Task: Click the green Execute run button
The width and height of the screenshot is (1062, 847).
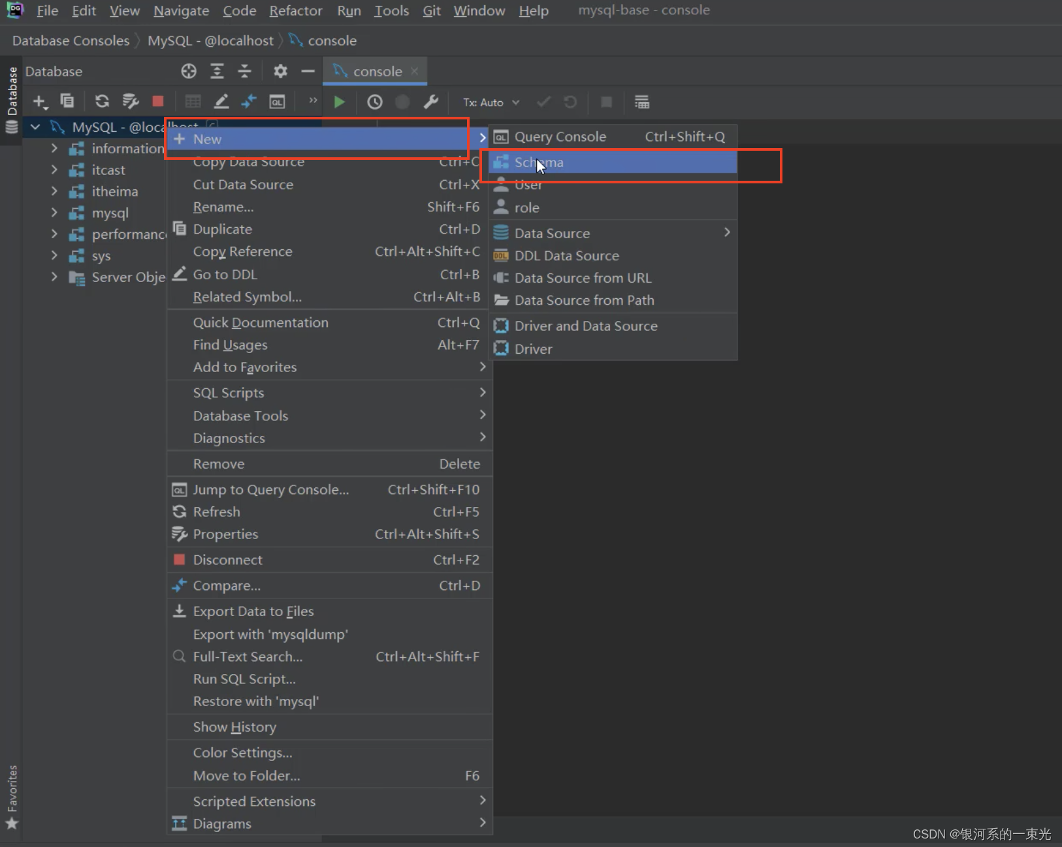Action: click(339, 102)
